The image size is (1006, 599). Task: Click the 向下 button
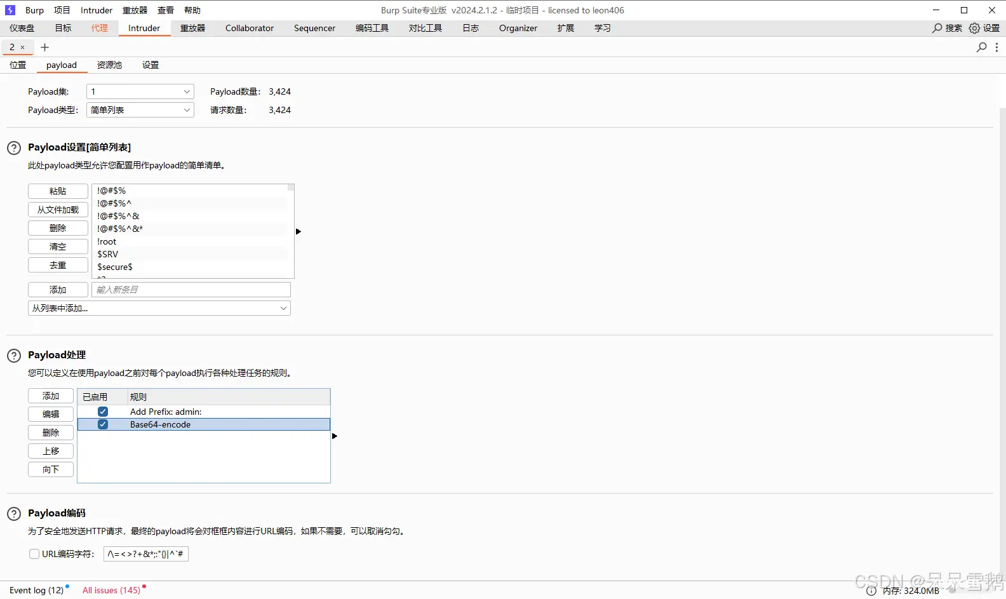click(x=51, y=469)
